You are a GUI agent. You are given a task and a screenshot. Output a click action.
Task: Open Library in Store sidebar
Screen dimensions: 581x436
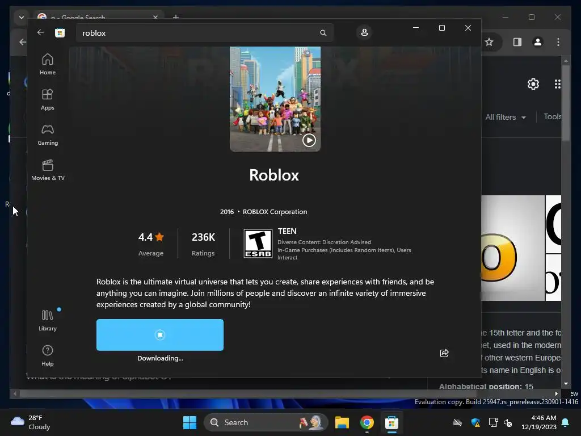48,320
